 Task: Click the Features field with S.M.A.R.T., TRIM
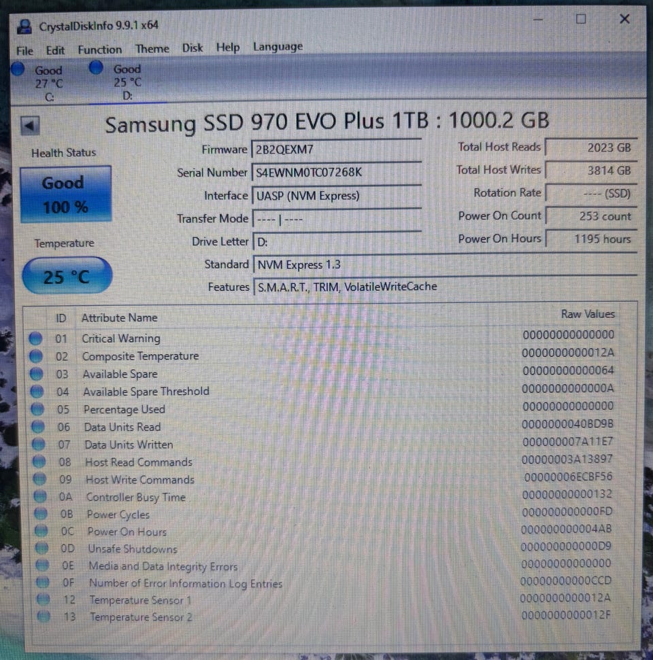tap(445, 287)
